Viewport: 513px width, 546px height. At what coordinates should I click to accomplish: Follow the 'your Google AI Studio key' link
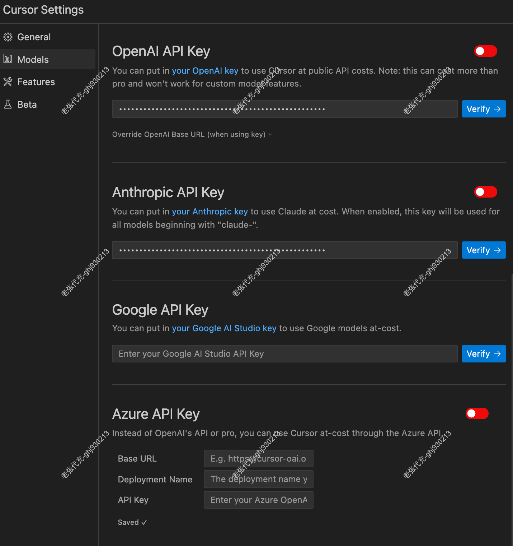click(x=224, y=328)
